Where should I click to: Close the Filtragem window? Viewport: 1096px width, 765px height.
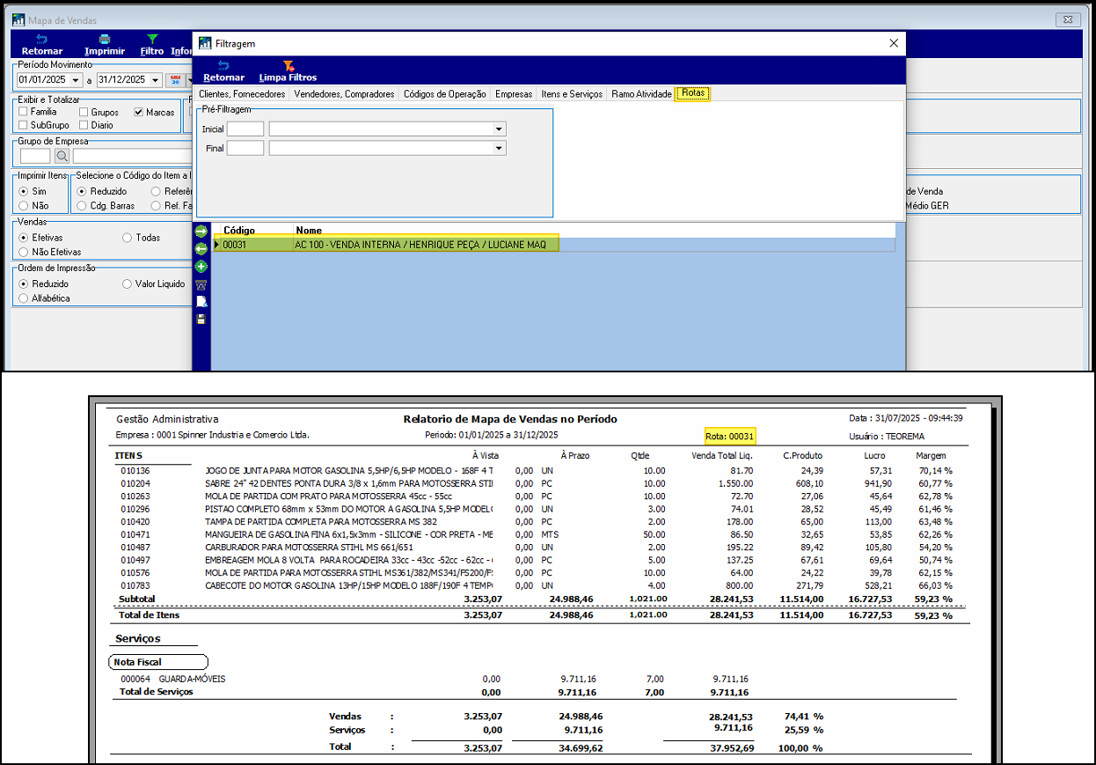coord(894,43)
